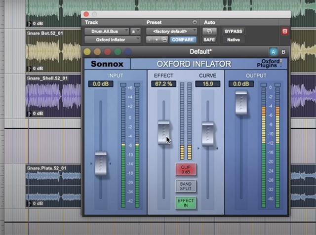Click the Snare_Shell.52_01 clip
The image size is (316, 235).
[x=54, y=96]
